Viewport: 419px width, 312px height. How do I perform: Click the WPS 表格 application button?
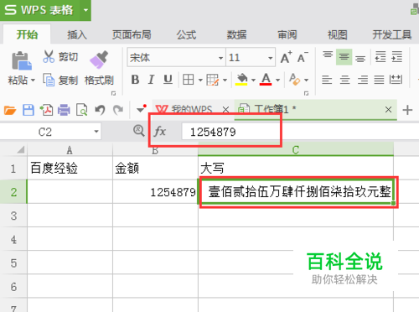click(39, 10)
